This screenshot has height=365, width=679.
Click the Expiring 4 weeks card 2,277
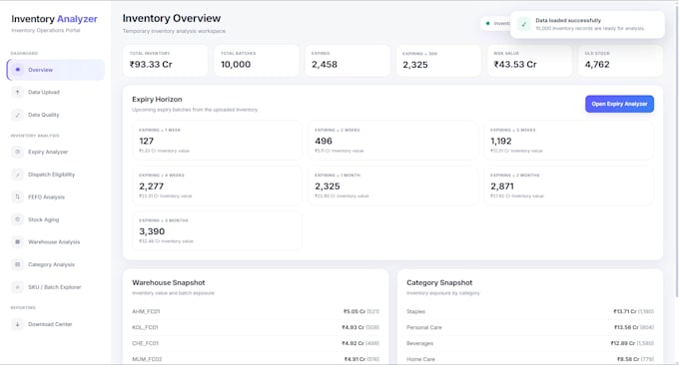point(217,185)
